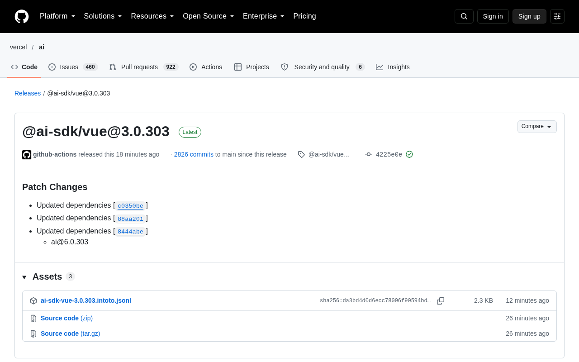Click the github-actions avatar icon
This screenshot has width=579, height=362.
[27, 155]
